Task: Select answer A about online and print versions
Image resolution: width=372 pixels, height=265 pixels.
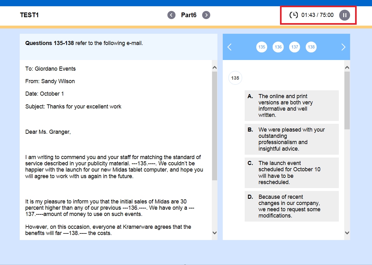Action: click(x=291, y=106)
